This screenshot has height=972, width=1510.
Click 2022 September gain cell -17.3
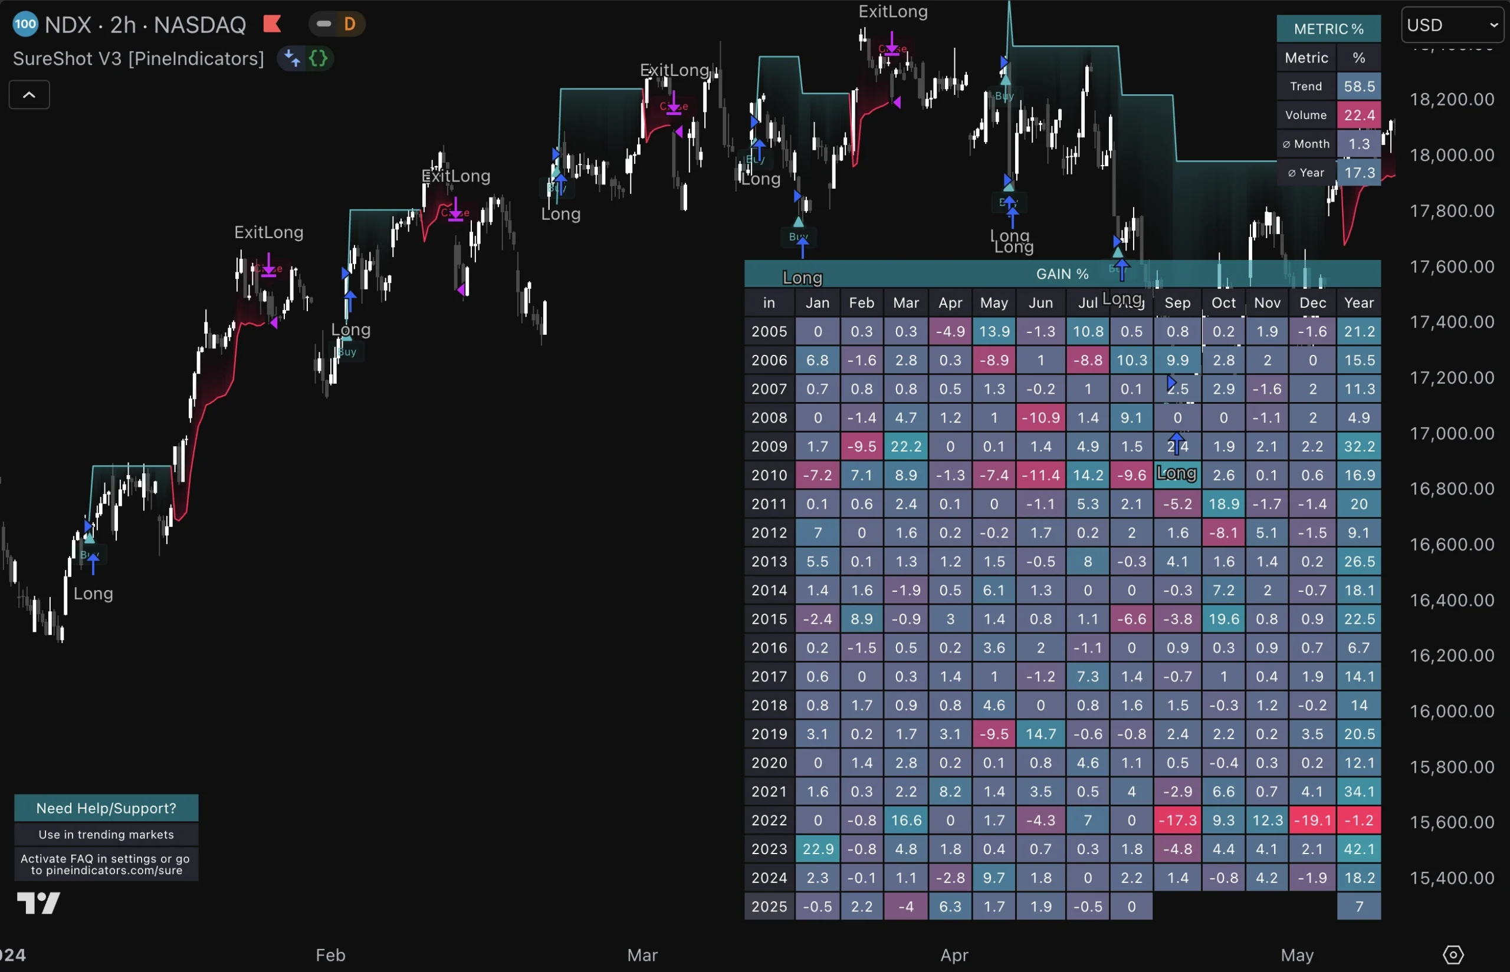[x=1177, y=821]
